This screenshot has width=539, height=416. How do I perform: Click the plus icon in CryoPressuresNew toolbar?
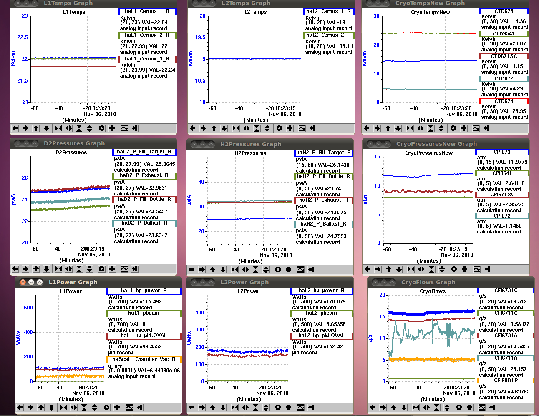pyautogui.click(x=465, y=269)
